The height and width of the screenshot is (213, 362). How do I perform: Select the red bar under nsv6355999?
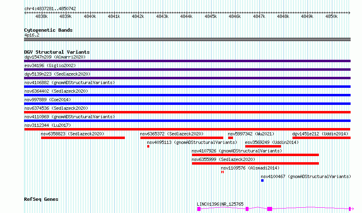pos(255,163)
